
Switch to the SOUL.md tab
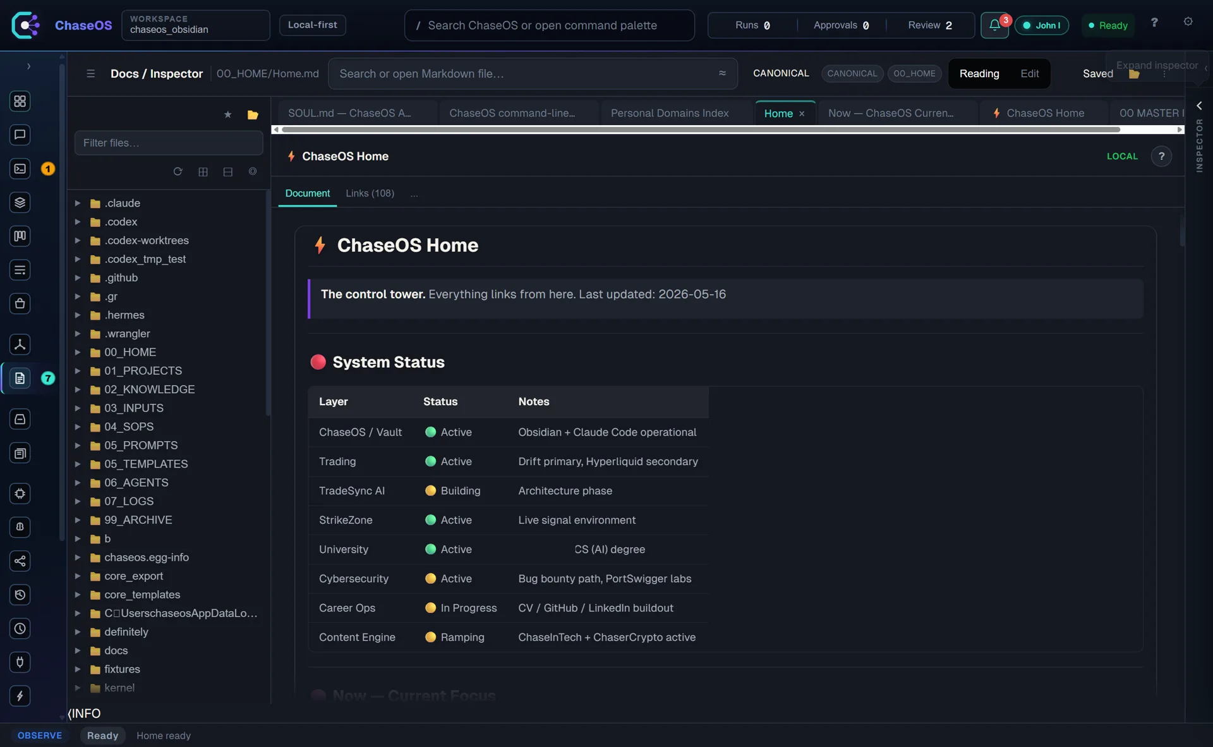pyautogui.click(x=358, y=113)
